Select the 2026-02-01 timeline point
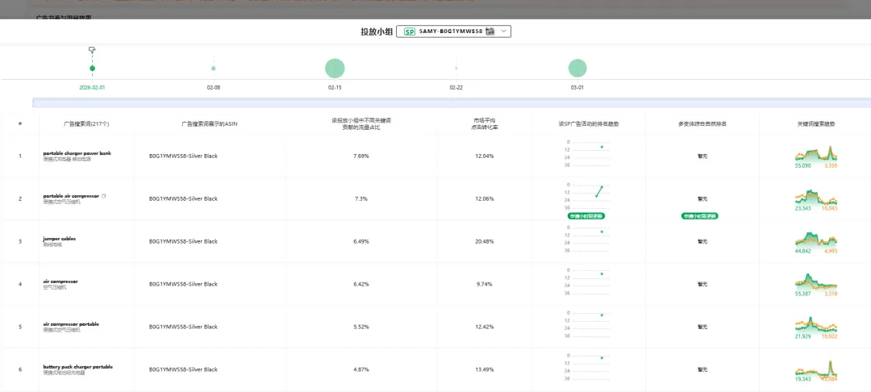The width and height of the screenshot is (871, 392). point(92,69)
